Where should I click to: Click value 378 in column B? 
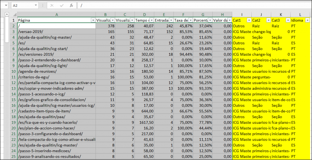(x=105, y=26)
